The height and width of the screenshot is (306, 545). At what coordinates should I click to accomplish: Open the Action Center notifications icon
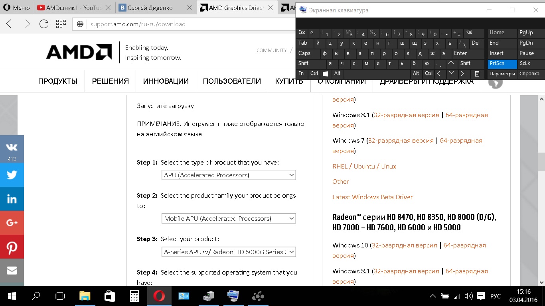point(481,296)
